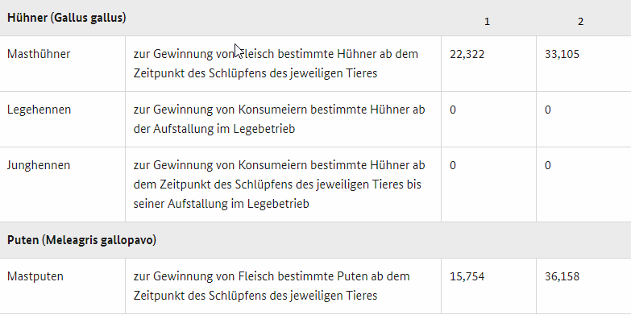The height and width of the screenshot is (315, 631).
Task: Click the Puten (Meleagris gallopavo) section header
Action: pos(81,240)
